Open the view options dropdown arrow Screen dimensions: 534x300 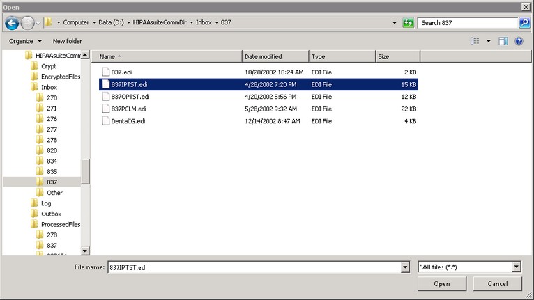point(488,41)
